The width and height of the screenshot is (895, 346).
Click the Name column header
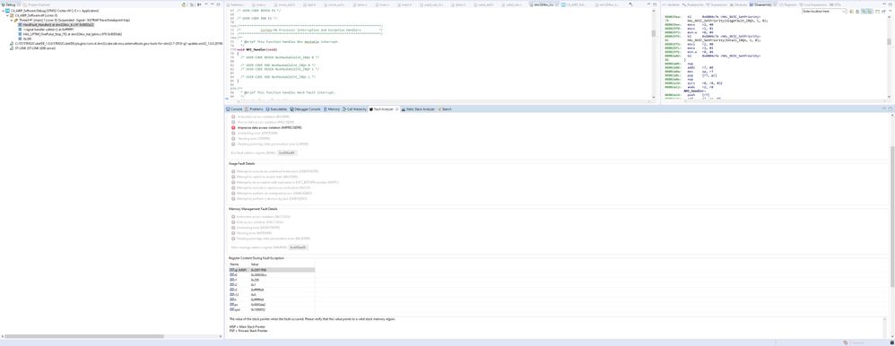tap(235, 264)
